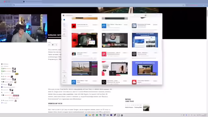Open the red camera recorder app icon

pos(104,54)
